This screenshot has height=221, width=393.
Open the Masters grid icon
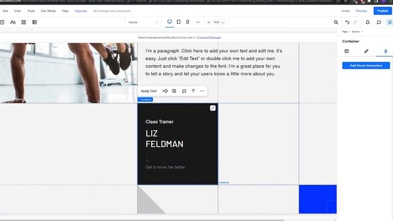click(x=23, y=22)
